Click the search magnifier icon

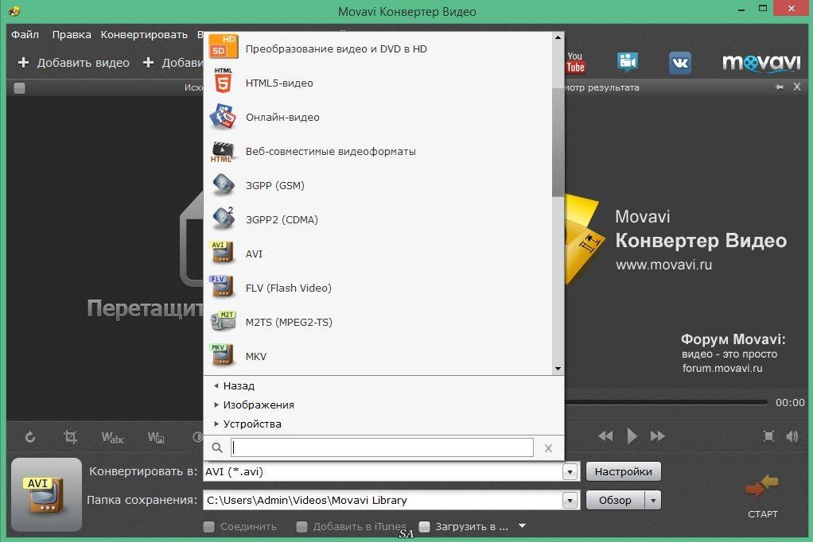pyautogui.click(x=217, y=447)
